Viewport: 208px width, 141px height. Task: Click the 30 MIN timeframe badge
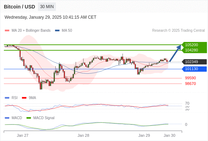[x=47, y=7]
